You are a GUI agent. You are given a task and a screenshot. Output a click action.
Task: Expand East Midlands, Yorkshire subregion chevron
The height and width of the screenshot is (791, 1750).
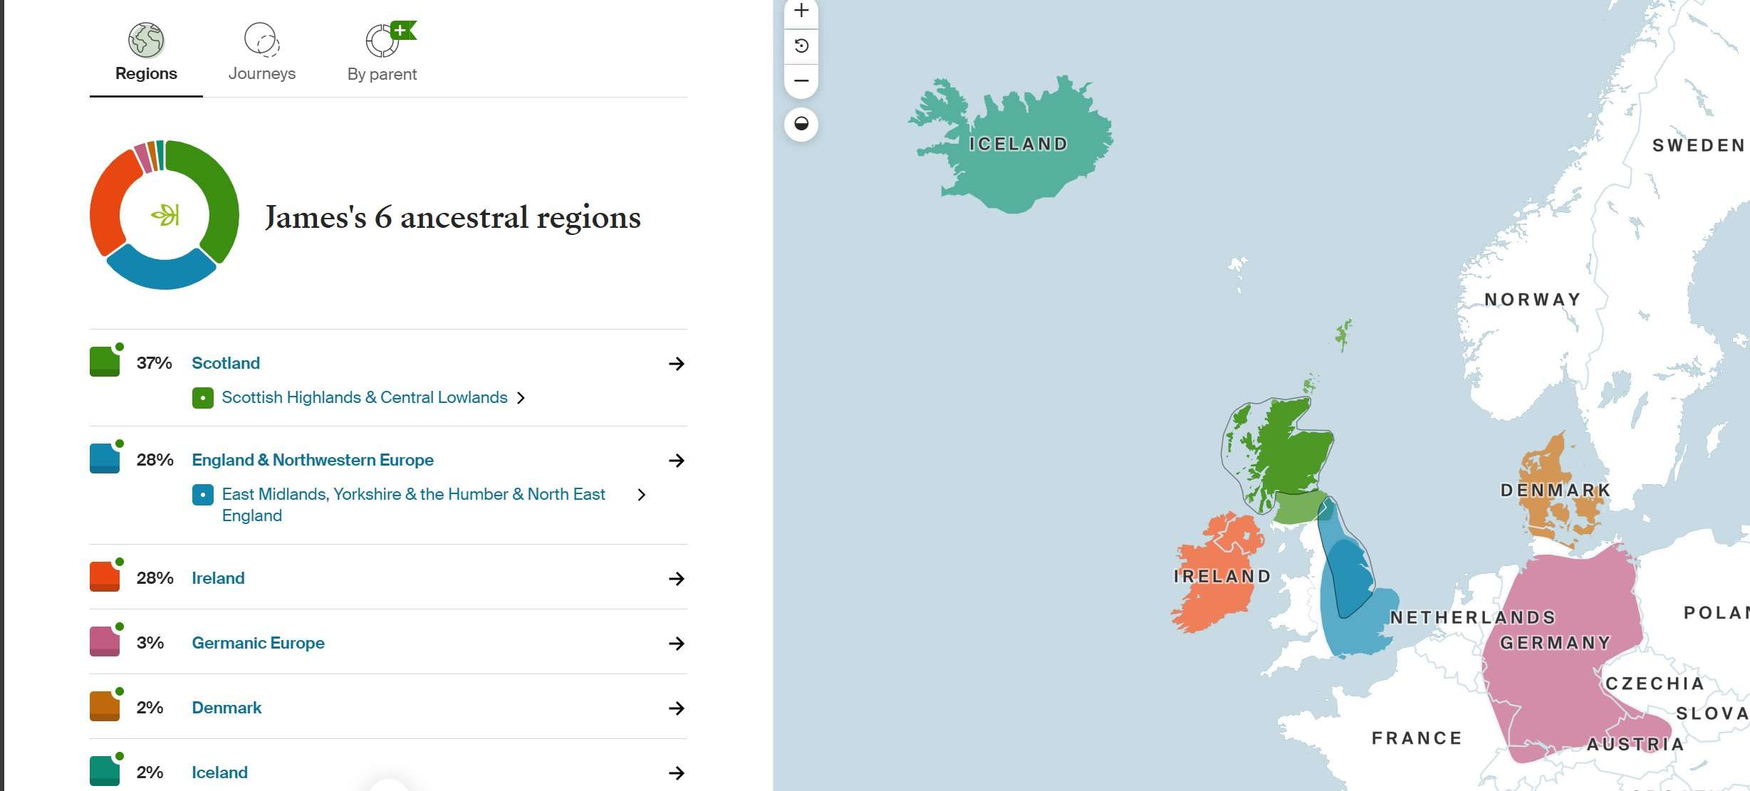642,495
